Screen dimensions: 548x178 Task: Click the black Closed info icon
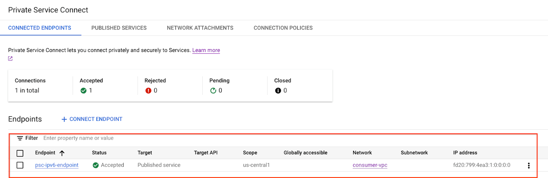point(278,91)
